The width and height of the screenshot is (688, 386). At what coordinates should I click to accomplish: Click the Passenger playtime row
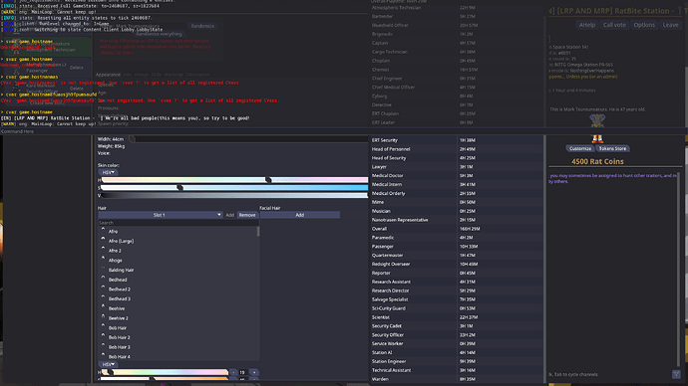(457, 247)
